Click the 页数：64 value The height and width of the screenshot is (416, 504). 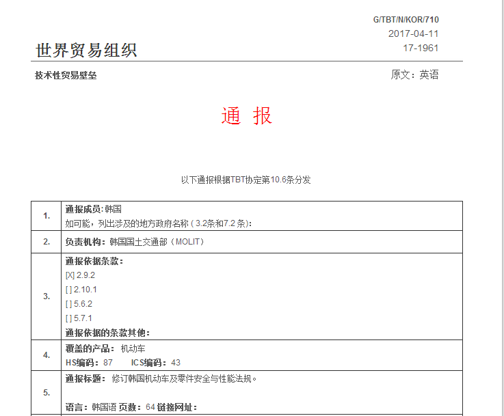click(x=137, y=407)
